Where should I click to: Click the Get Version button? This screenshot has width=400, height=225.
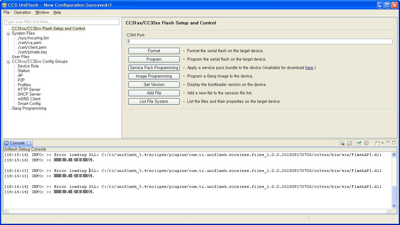pyautogui.click(x=154, y=84)
